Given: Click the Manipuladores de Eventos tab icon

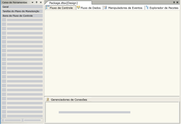Looking at the screenshot, I should 106,7.
